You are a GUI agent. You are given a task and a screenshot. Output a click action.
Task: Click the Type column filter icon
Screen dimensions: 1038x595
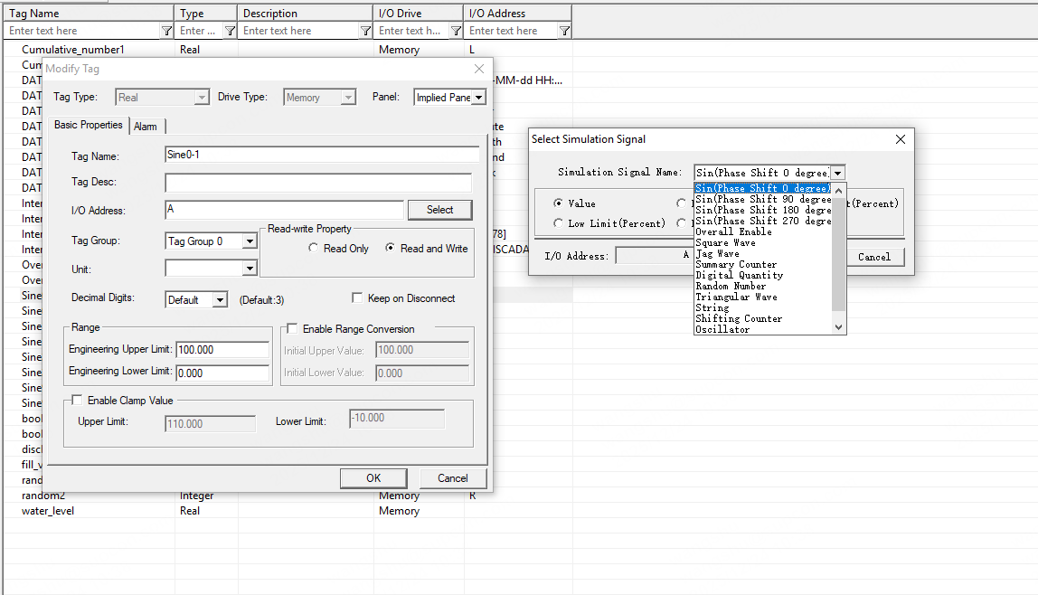tap(230, 31)
